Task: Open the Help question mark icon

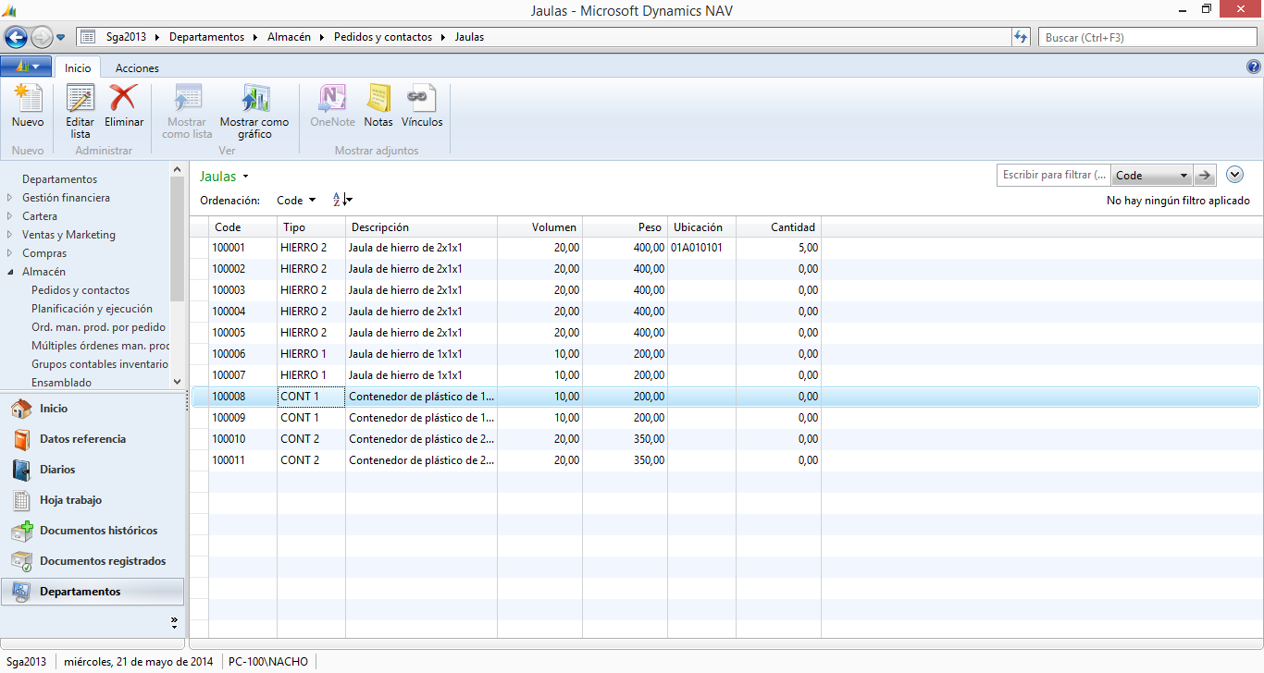Action: tap(1254, 67)
